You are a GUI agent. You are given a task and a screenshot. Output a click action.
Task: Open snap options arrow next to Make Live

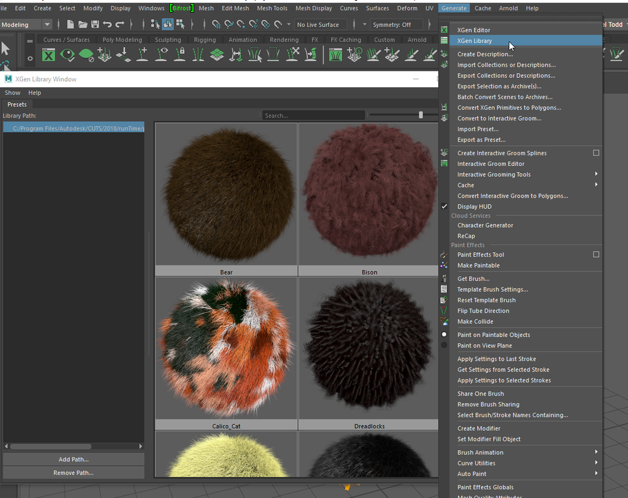click(x=289, y=25)
